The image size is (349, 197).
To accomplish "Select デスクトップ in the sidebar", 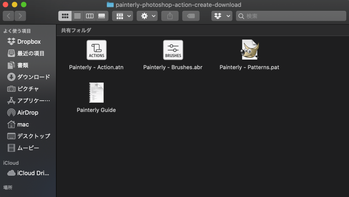I will point(28,136).
